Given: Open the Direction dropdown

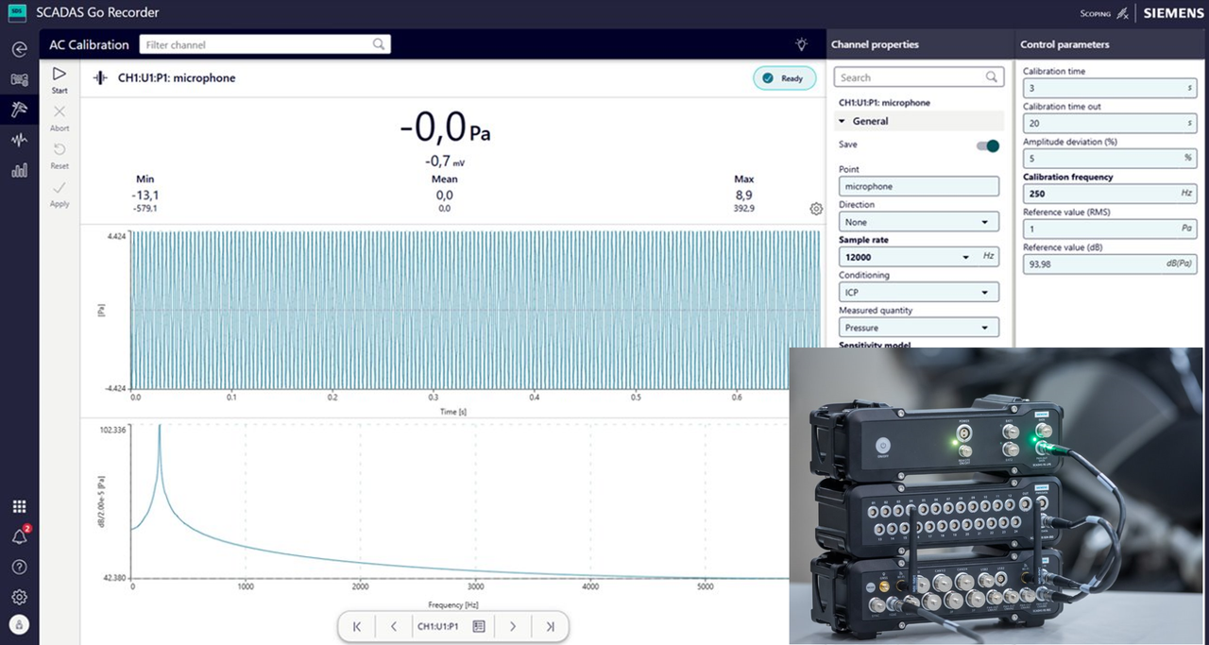Looking at the screenshot, I should [x=919, y=222].
